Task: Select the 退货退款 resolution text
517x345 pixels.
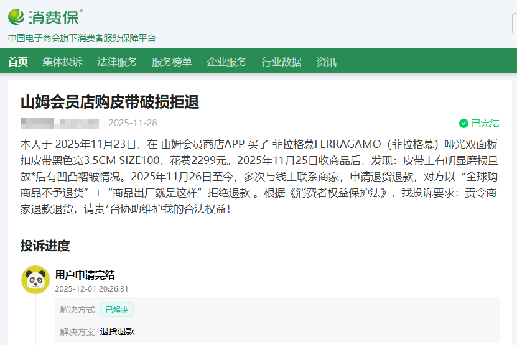Action: (117, 331)
